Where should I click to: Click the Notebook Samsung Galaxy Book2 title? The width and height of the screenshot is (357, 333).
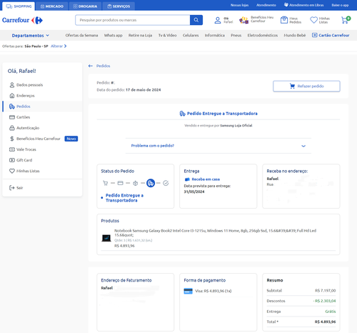215,233
